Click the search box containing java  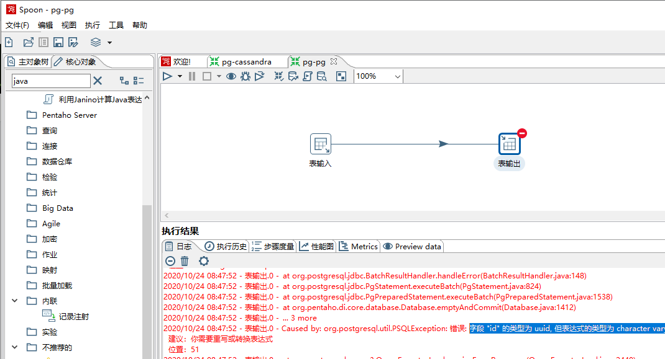50,81
